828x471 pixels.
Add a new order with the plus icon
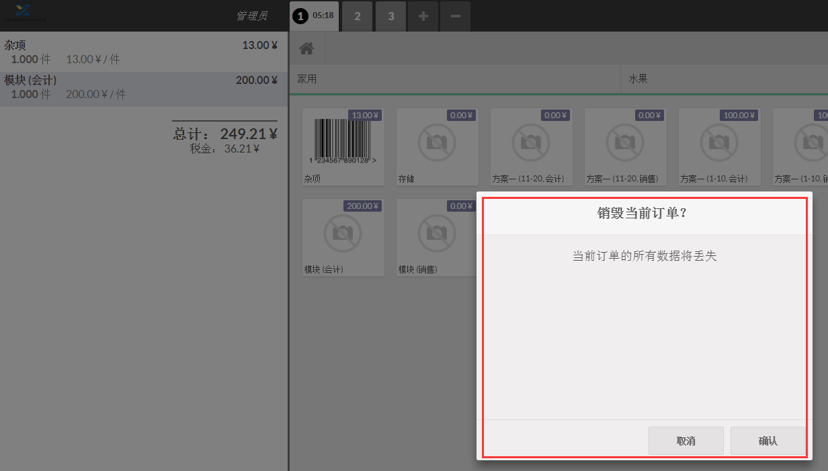423,16
